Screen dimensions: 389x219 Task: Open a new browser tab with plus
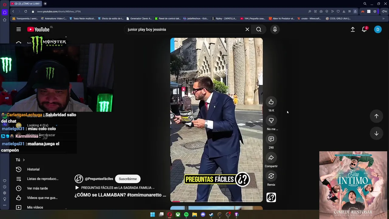[x=45, y=4]
